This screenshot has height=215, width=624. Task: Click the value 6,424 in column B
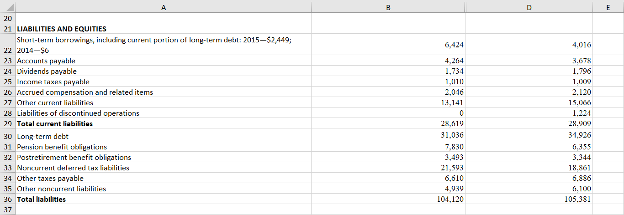[454, 45]
